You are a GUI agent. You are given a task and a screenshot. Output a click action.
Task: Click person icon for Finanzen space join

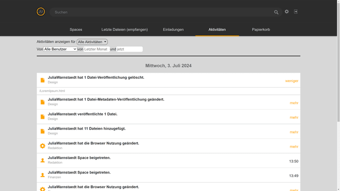pos(42,175)
